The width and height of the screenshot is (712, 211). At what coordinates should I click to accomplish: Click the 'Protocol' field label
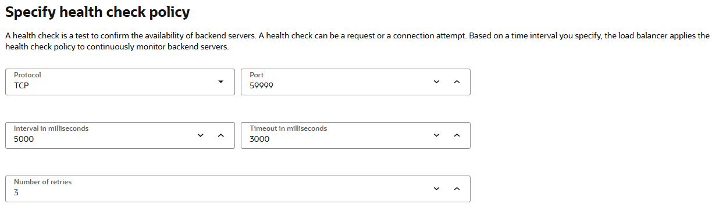(27, 75)
